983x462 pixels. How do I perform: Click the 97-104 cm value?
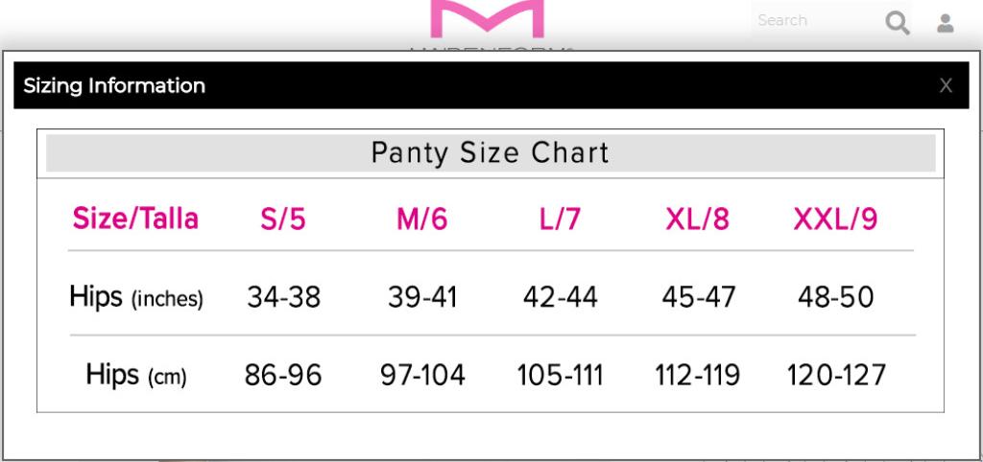pos(422,375)
